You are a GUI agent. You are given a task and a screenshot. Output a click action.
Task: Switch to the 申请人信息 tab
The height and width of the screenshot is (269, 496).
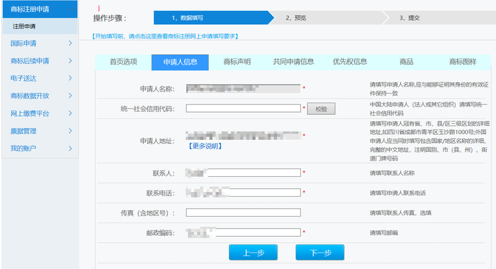point(180,62)
